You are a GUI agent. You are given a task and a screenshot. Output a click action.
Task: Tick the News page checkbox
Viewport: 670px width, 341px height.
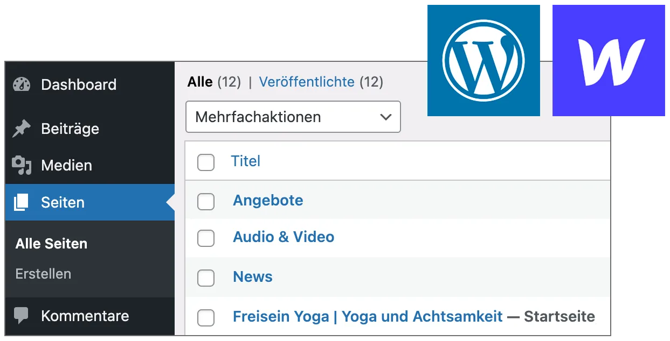click(x=206, y=278)
